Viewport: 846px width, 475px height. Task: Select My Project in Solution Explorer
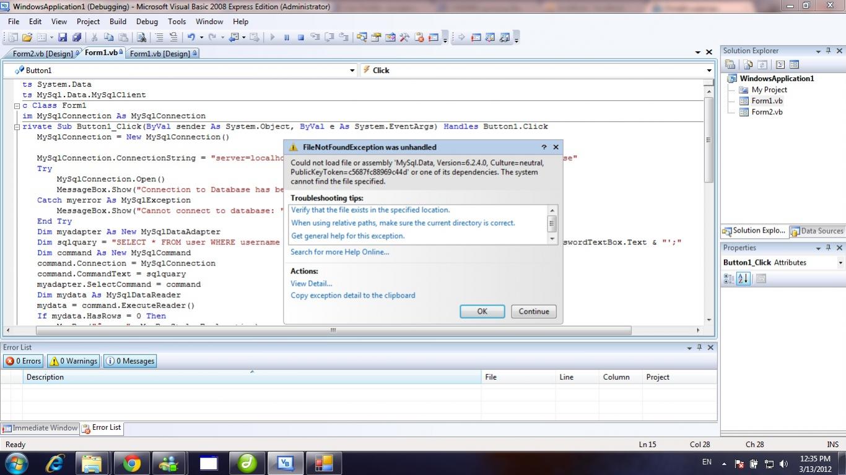click(769, 90)
